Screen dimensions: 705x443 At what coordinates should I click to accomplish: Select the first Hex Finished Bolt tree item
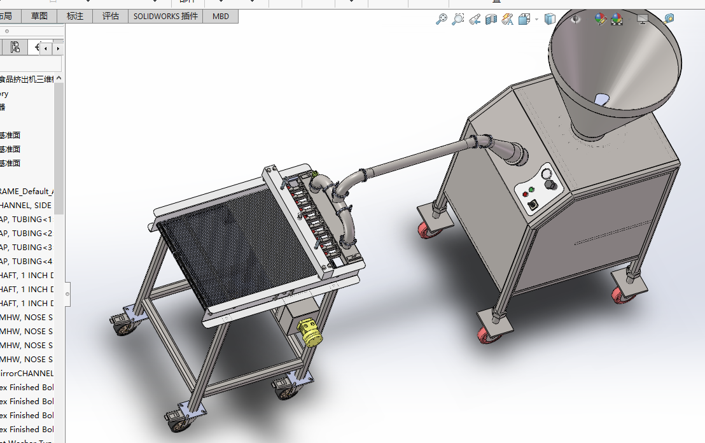tap(27, 387)
